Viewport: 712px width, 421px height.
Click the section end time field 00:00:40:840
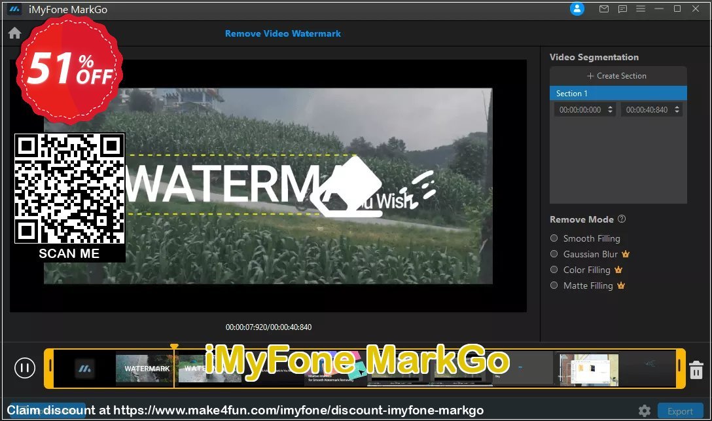click(647, 110)
